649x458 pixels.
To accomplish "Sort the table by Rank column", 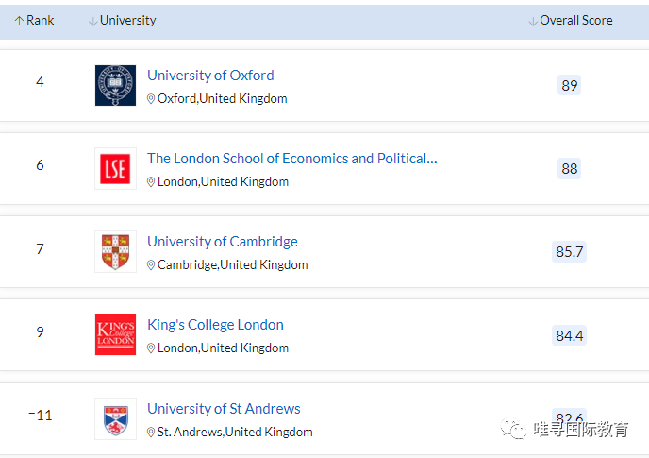I will coord(35,21).
